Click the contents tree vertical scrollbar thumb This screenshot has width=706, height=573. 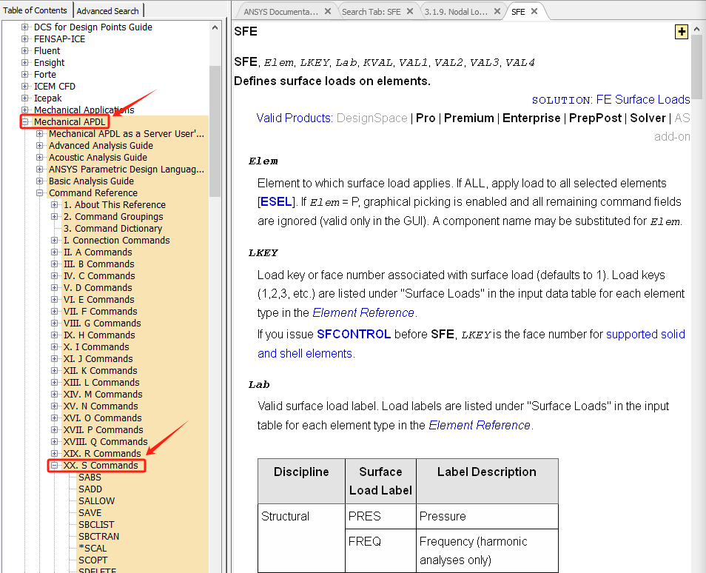pos(215,130)
